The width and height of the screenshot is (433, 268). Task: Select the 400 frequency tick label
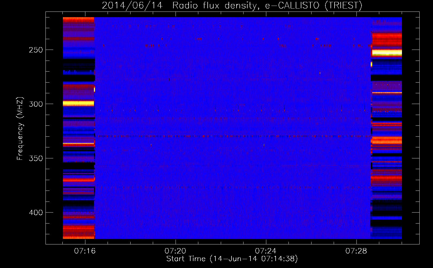36,213
